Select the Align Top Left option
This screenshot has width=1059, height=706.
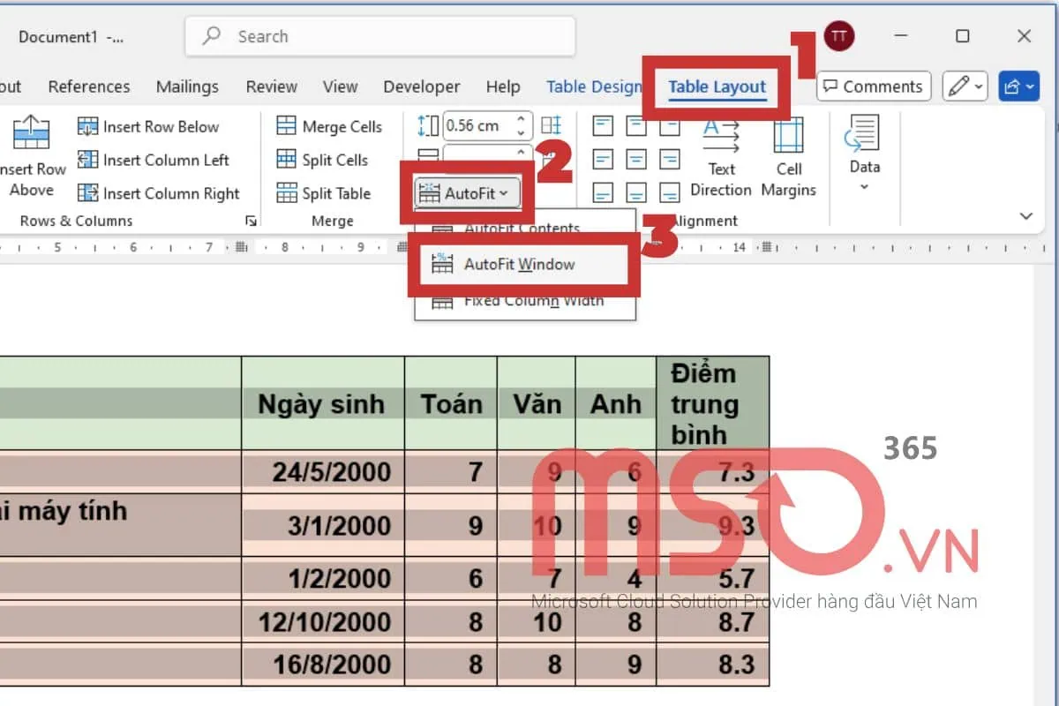(x=603, y=126)
